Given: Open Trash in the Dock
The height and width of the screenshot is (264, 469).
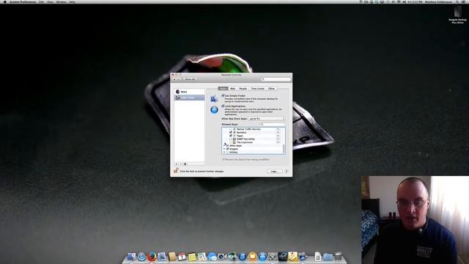Looking at the screenshot, I should pos(338,257).
